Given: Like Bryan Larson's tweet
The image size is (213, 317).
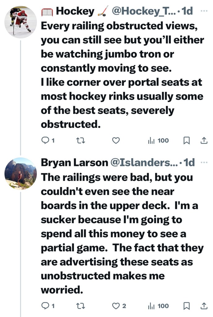Looking at the screenshot, I should (116, 306).
